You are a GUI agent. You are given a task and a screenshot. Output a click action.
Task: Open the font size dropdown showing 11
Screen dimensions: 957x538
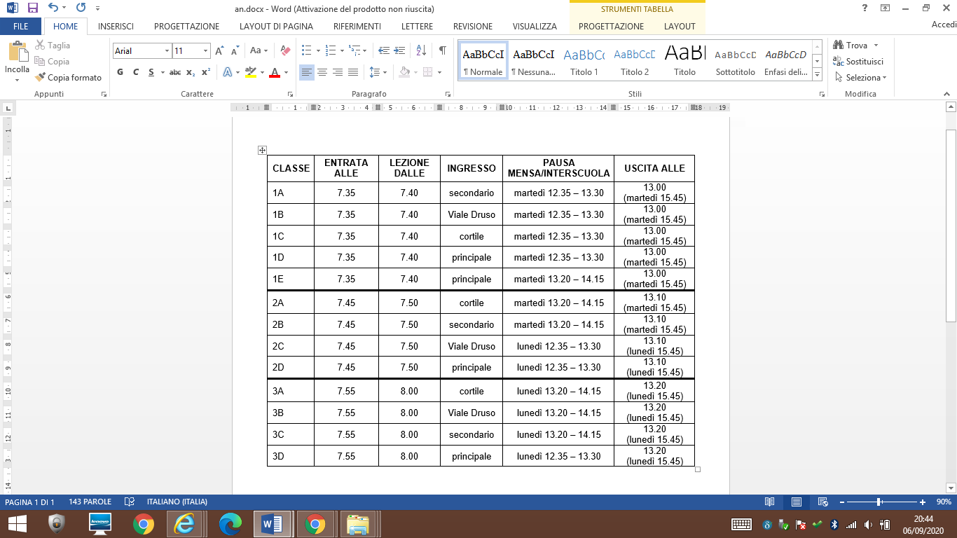coord(191,51)
